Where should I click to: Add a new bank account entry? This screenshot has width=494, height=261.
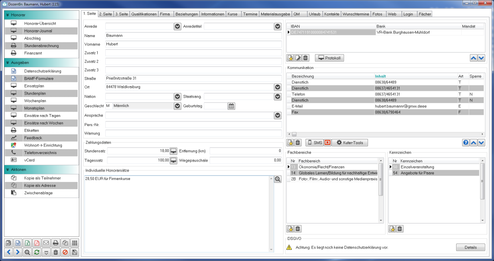click(290, 58)
